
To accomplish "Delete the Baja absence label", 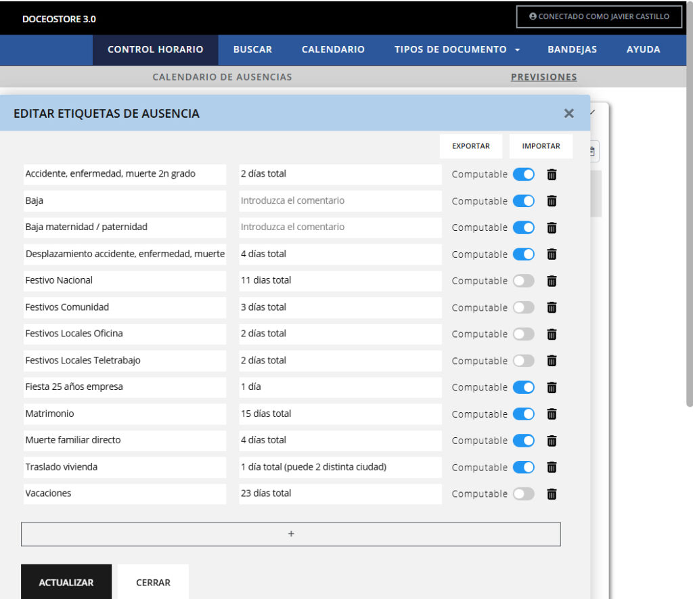I will tap(552, 201).
